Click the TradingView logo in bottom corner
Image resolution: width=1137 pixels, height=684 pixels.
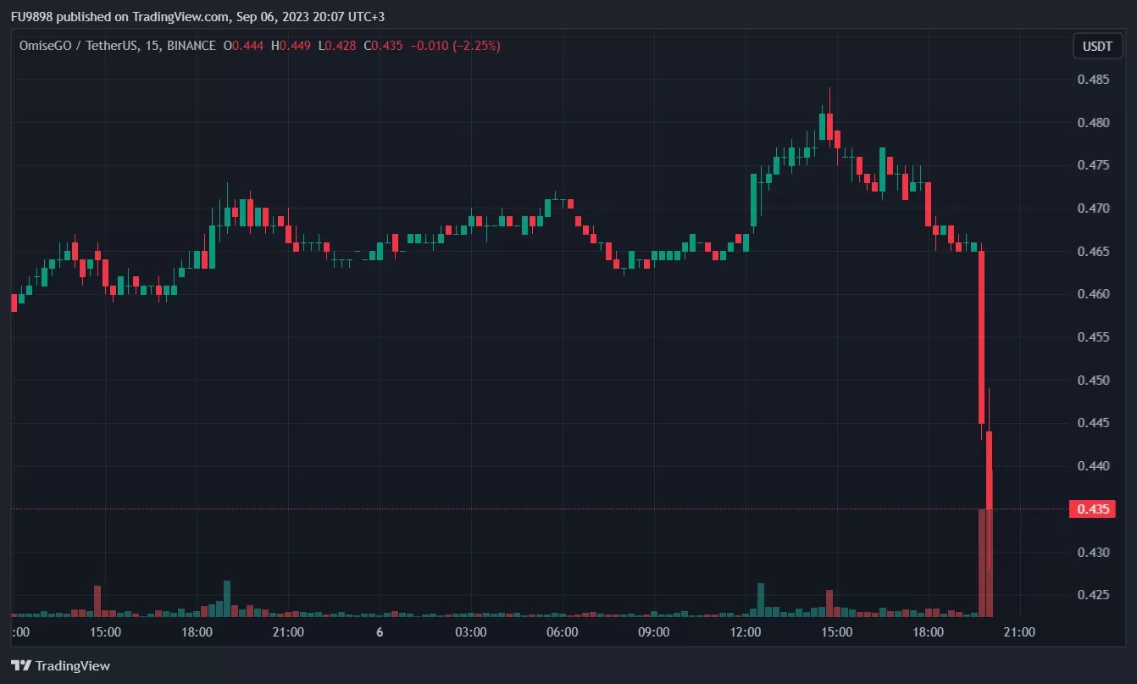click(x=60, y=665)
